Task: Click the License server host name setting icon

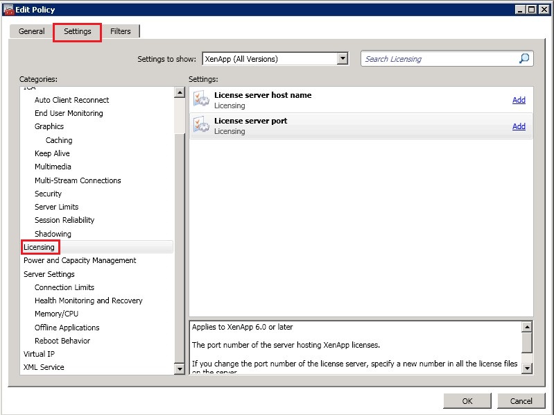Action: tap(201, 100)
